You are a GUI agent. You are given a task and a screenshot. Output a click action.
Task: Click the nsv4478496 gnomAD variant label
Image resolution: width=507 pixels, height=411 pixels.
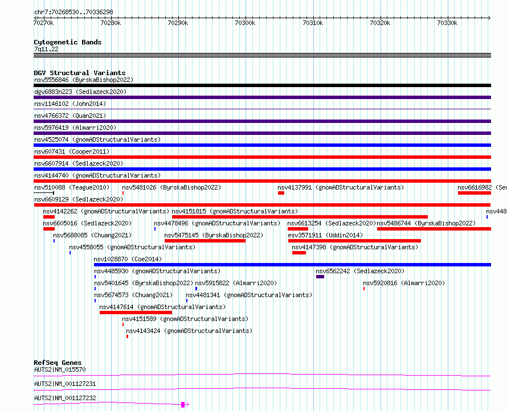pyautogui.click(x=217, y=223)
